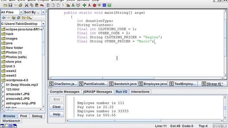Toggle OVS overstrike mode in status bar
The image size is (228, 128).
(217, 126)
